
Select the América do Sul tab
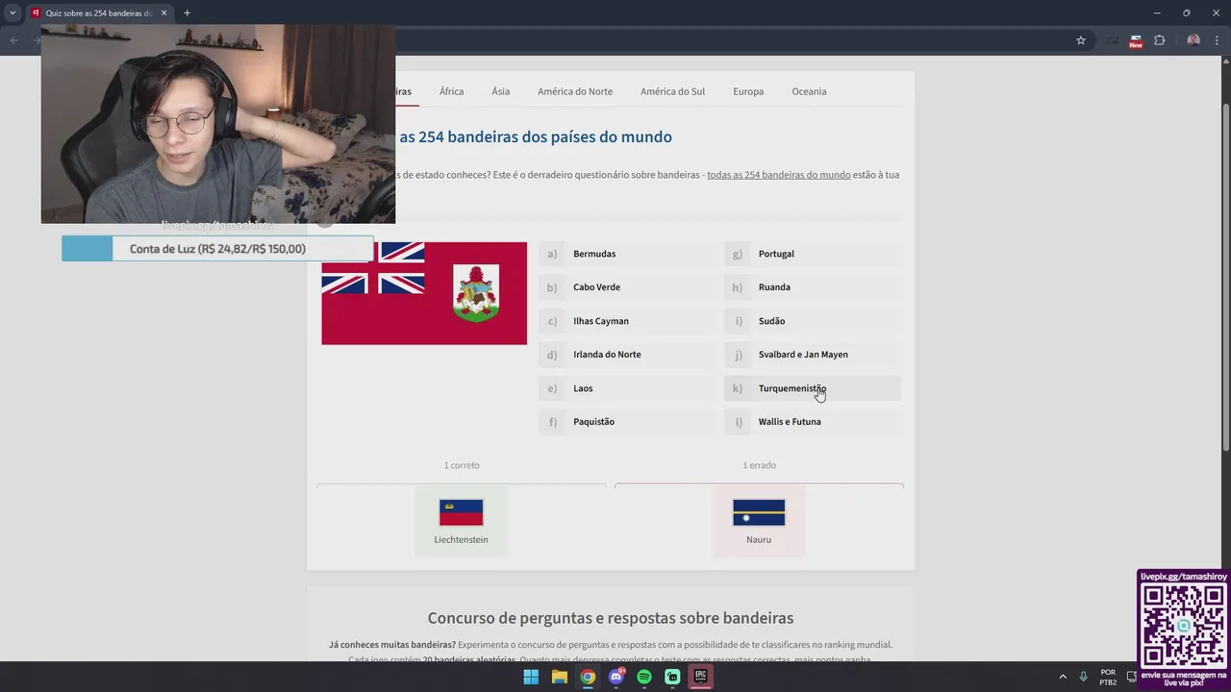672,91
